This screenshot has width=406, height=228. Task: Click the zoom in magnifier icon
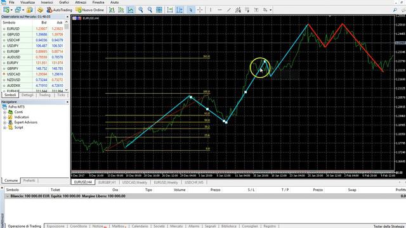pos(141,10)
